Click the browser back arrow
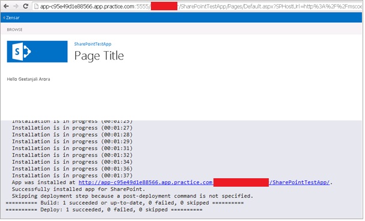The height and width of the screenshot is (221, 365). click(6, 6)
